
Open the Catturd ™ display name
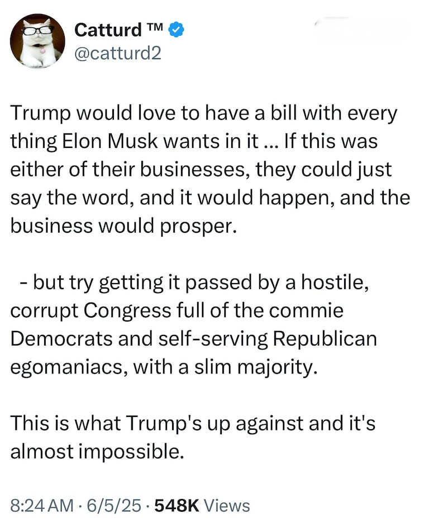pos(108,29)
